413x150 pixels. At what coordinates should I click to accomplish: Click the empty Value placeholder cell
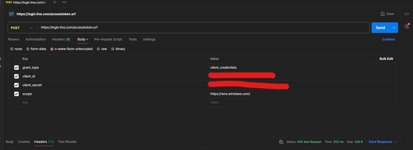point(302,103)
